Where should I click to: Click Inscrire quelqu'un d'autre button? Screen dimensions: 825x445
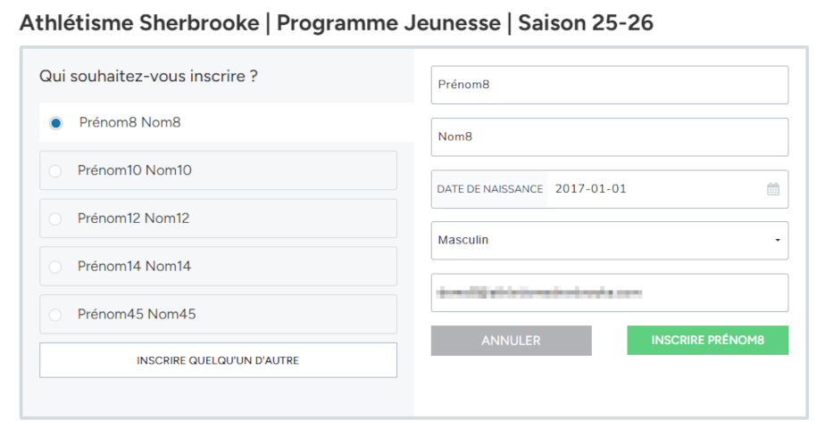[218, 360]
